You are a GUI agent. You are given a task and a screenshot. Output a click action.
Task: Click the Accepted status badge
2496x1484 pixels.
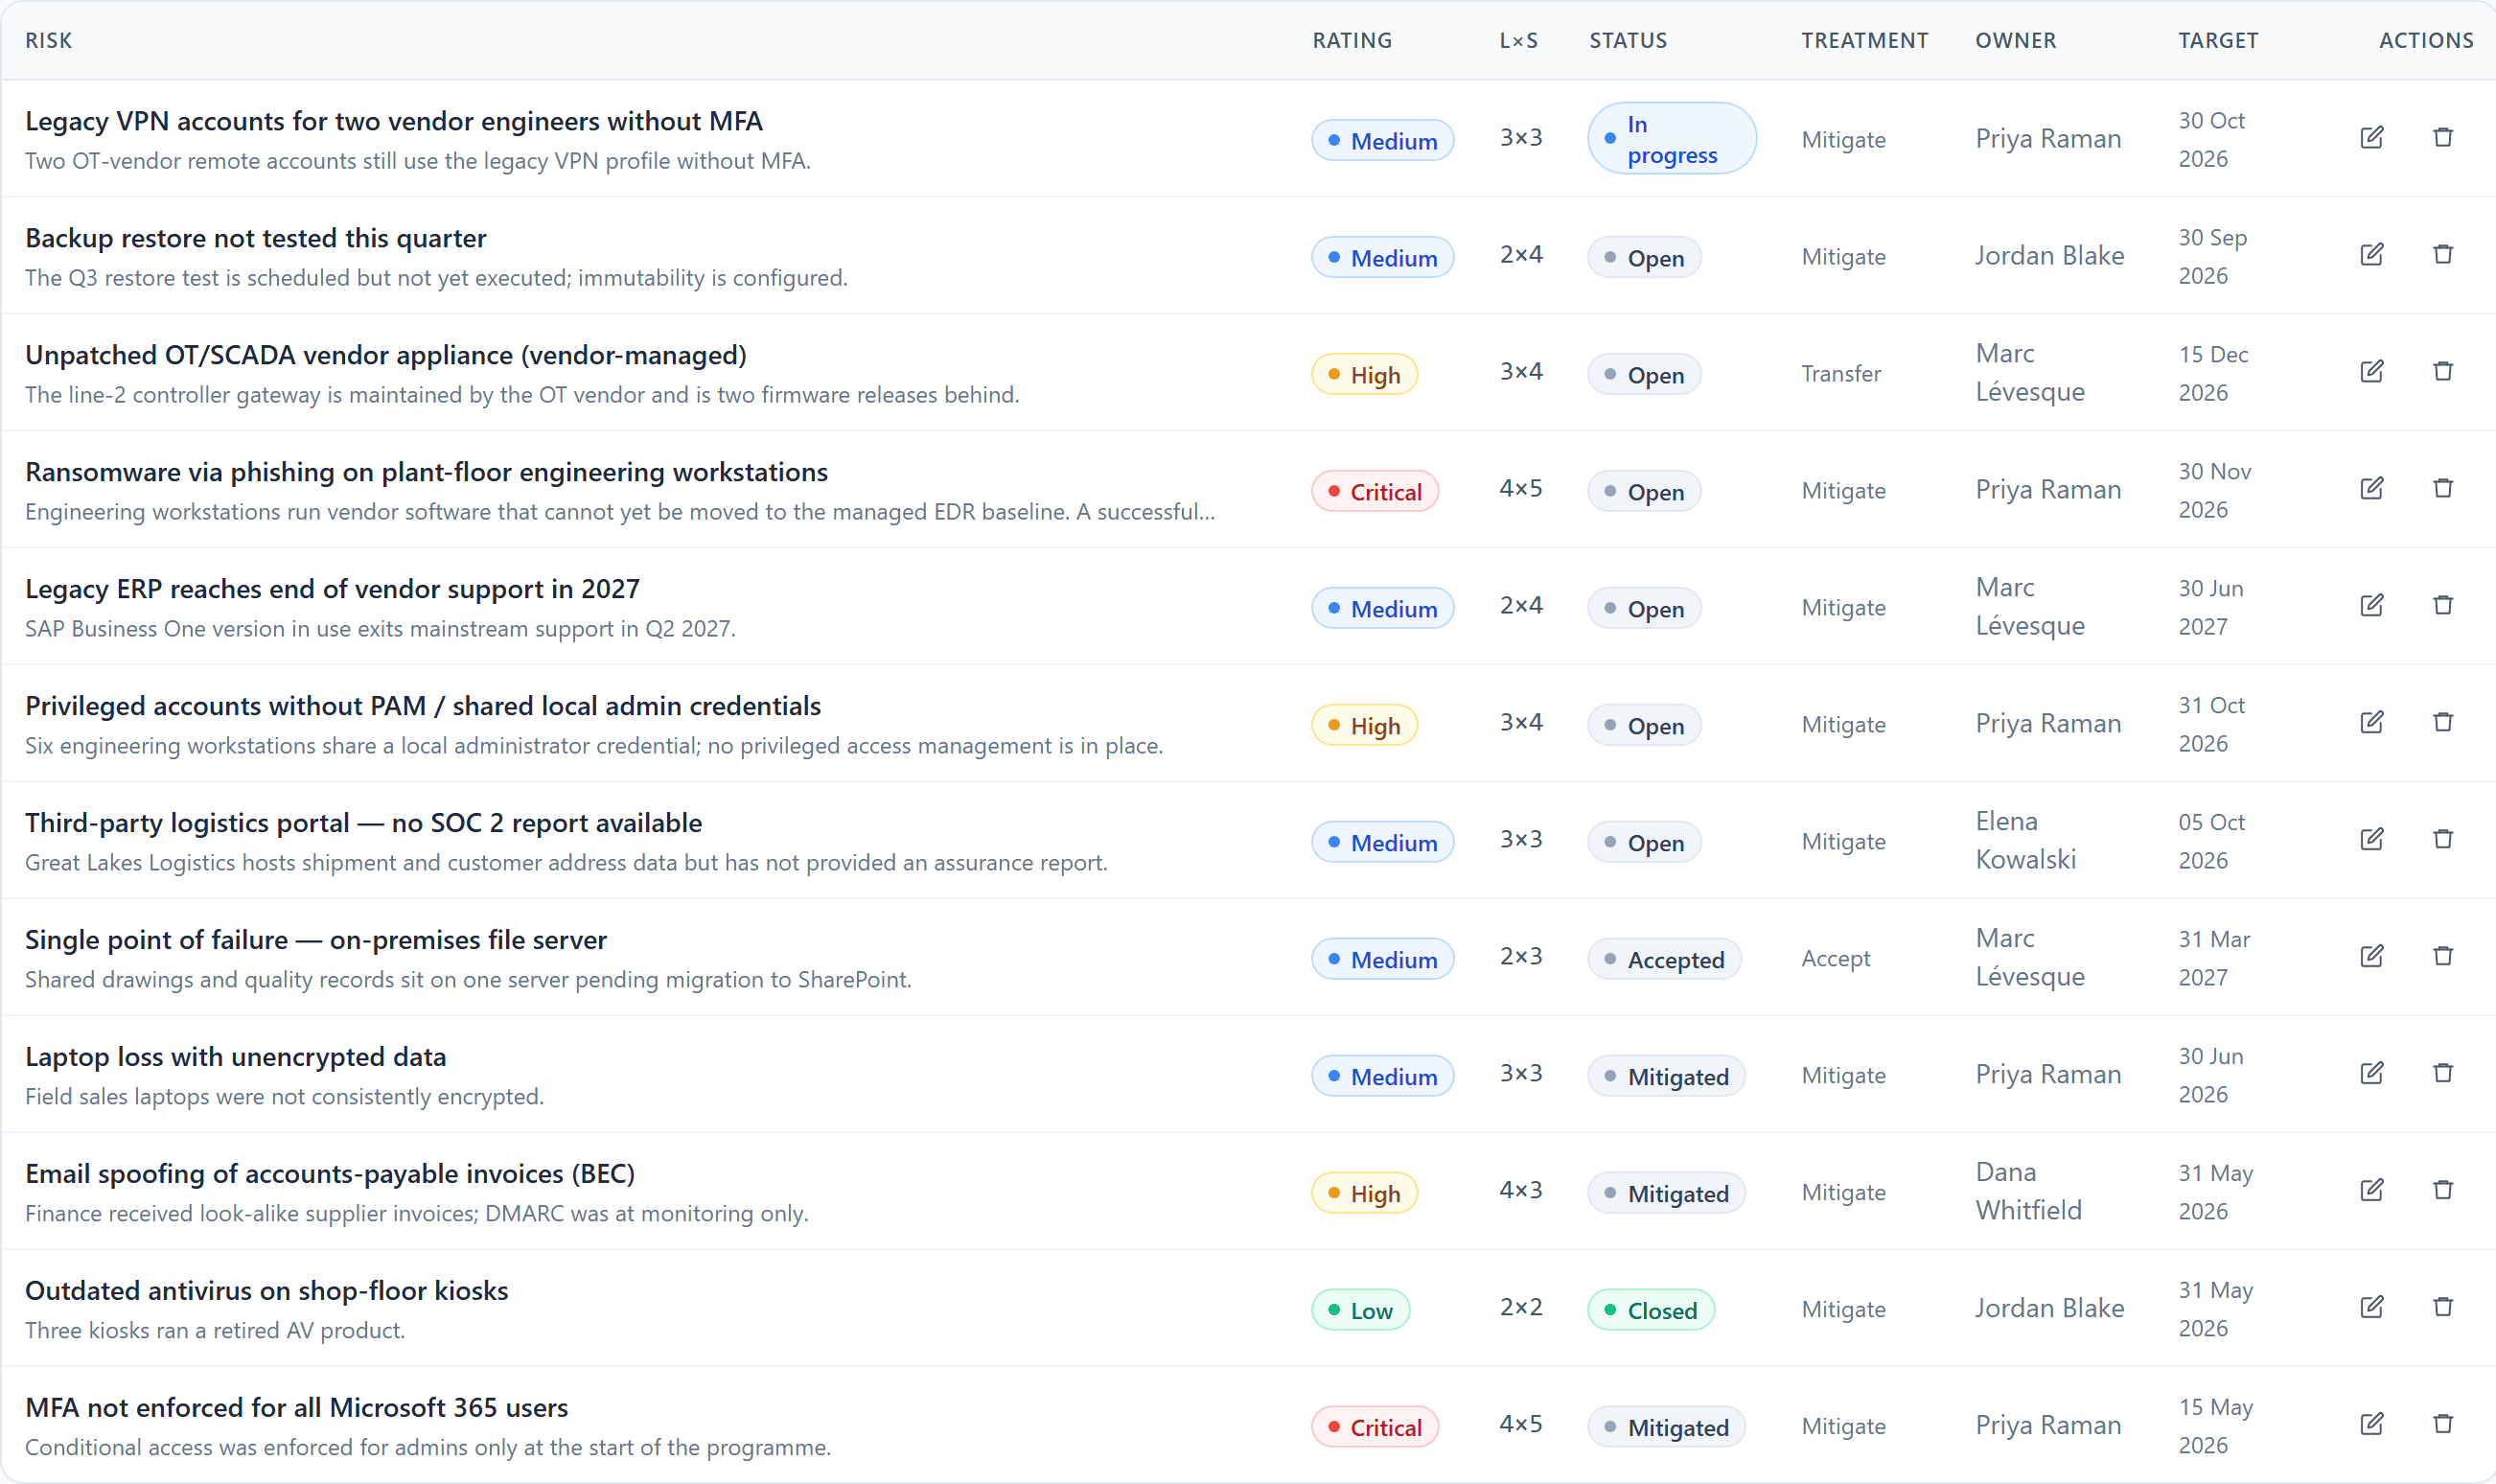point(1664,959)
